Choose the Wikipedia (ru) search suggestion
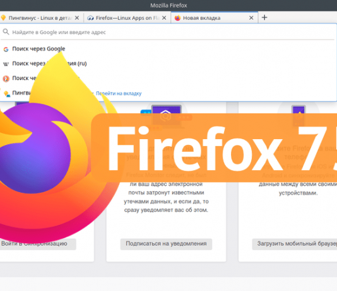 coord(168,64)
